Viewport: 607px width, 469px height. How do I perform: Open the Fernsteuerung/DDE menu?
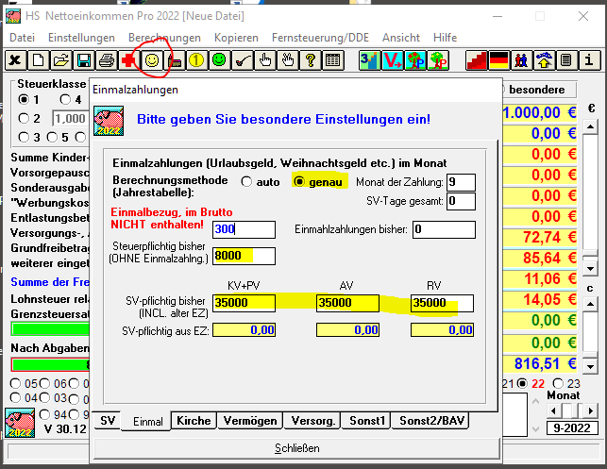[x=321, y=37]
